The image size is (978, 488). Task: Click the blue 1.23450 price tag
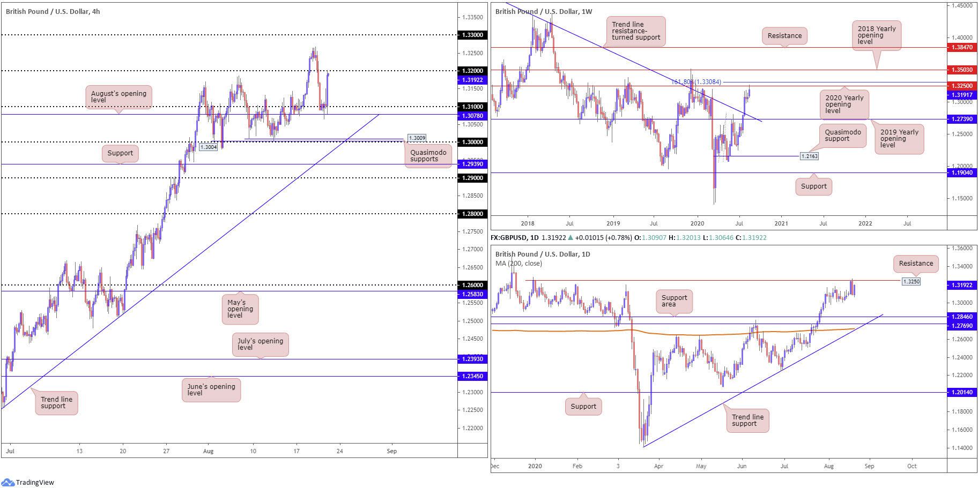(x=472, y=376)
